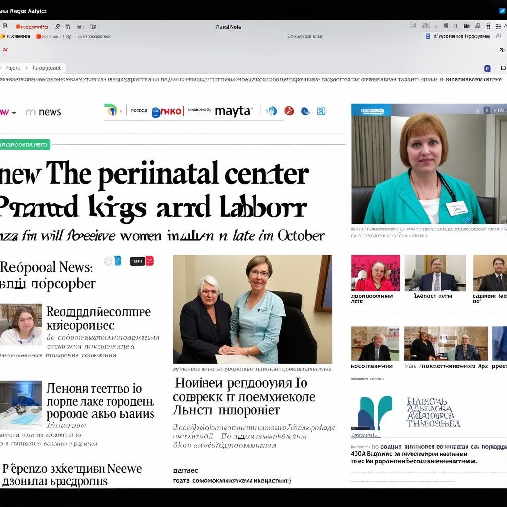507x507 pixels.
Task: Expand the dropdown arrow beside the pink logo
Action: click(14, 113)
